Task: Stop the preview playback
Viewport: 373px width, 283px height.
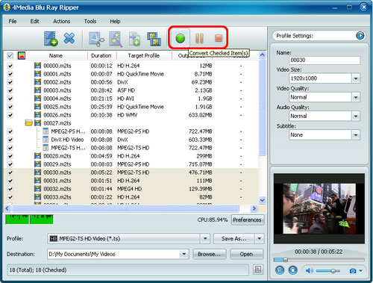Action: pos(292,270)
